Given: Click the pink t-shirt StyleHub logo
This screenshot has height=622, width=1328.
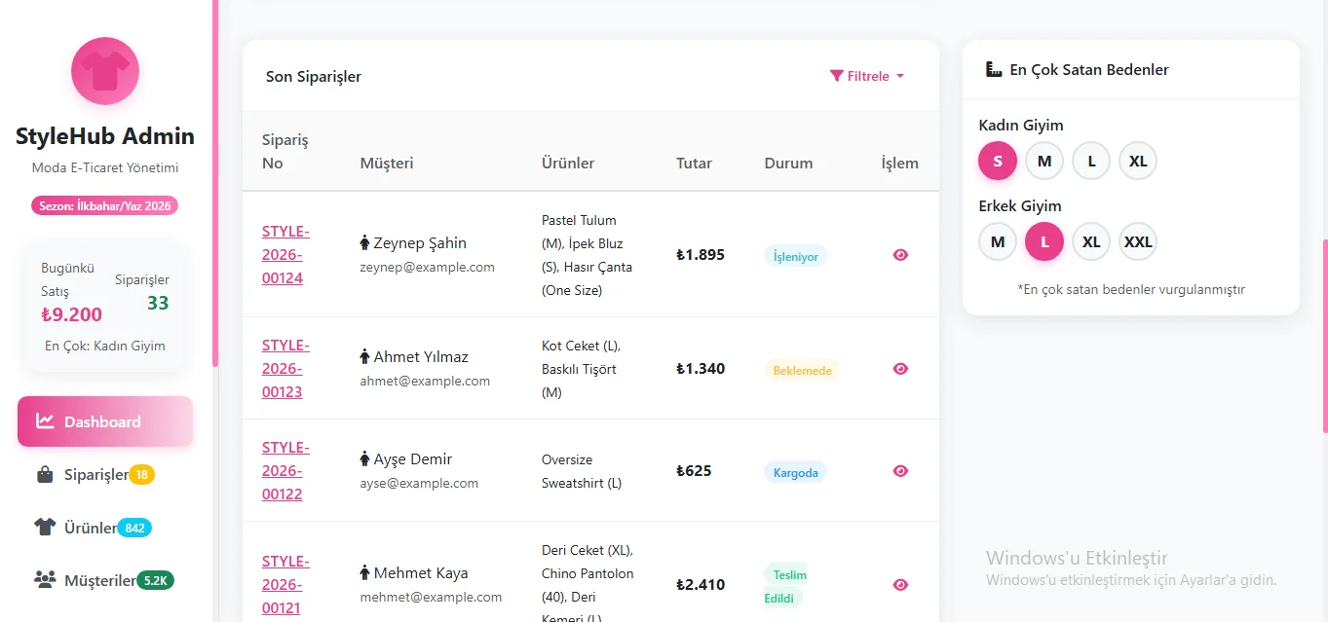Looking at the screenshot, I should [105, 71].
